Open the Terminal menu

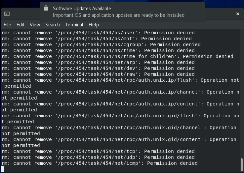point(74,25)
